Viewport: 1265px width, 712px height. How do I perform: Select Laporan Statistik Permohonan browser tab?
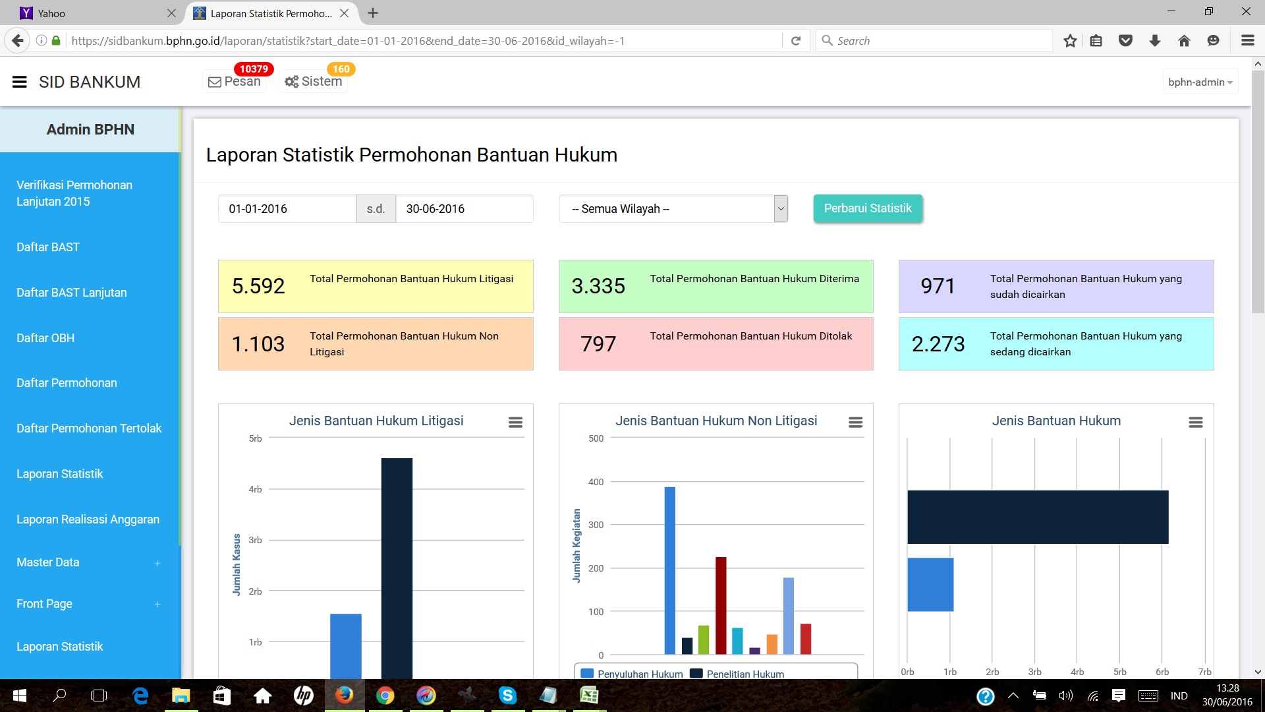coord(271,13)
